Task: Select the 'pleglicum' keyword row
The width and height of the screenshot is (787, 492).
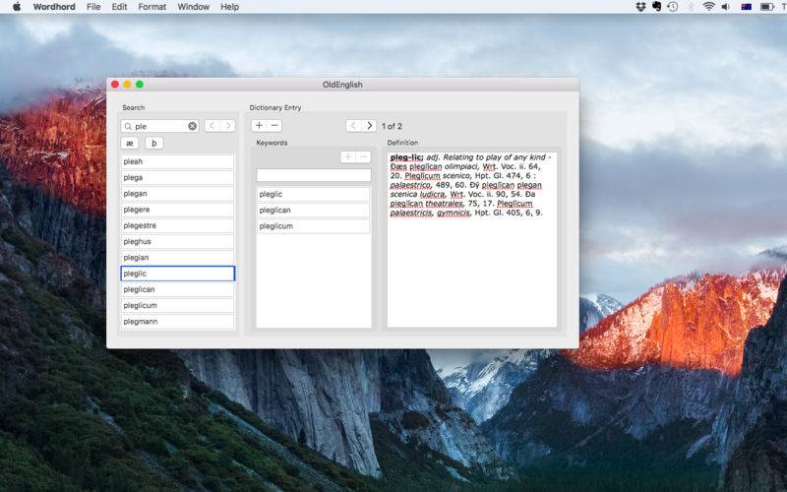Action: [x=314, y=226]
